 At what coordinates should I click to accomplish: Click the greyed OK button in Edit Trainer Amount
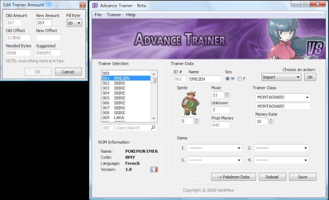pos(38,71)
